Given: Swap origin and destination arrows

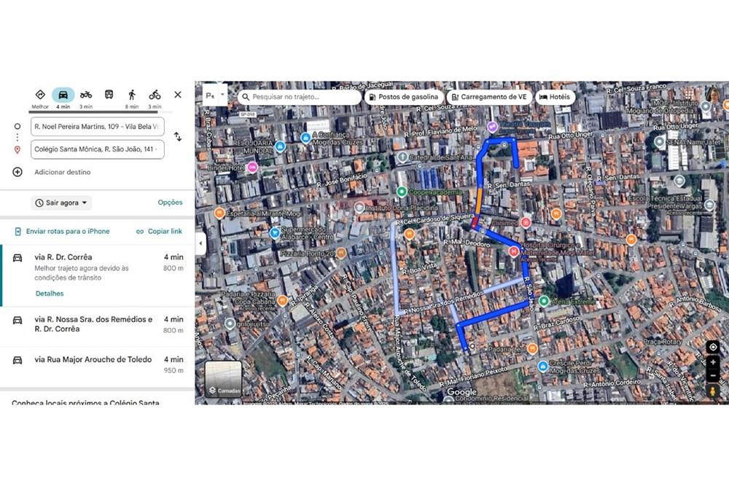Looking at the screenshot, I should [x=178, y=137].
